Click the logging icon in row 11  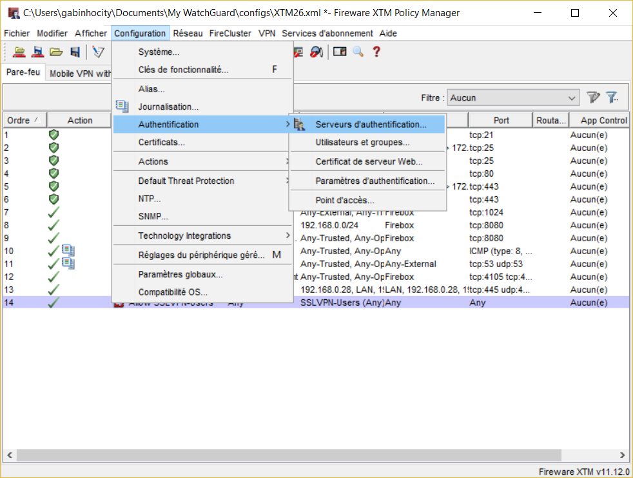68,263
